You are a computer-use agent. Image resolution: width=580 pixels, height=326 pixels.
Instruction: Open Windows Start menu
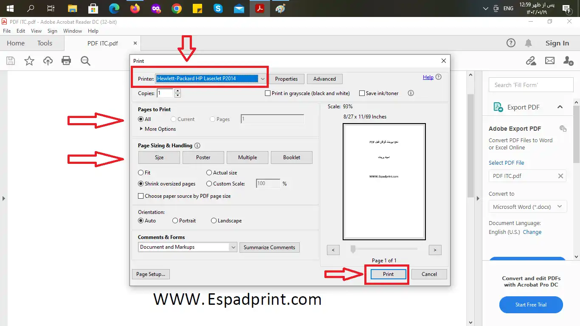[10, 8]
